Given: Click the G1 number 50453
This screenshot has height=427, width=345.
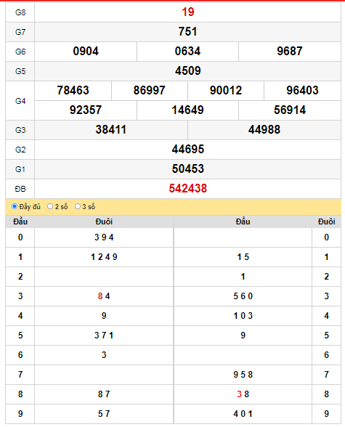Looking at the screenshot, I should (x=188, y=168).
